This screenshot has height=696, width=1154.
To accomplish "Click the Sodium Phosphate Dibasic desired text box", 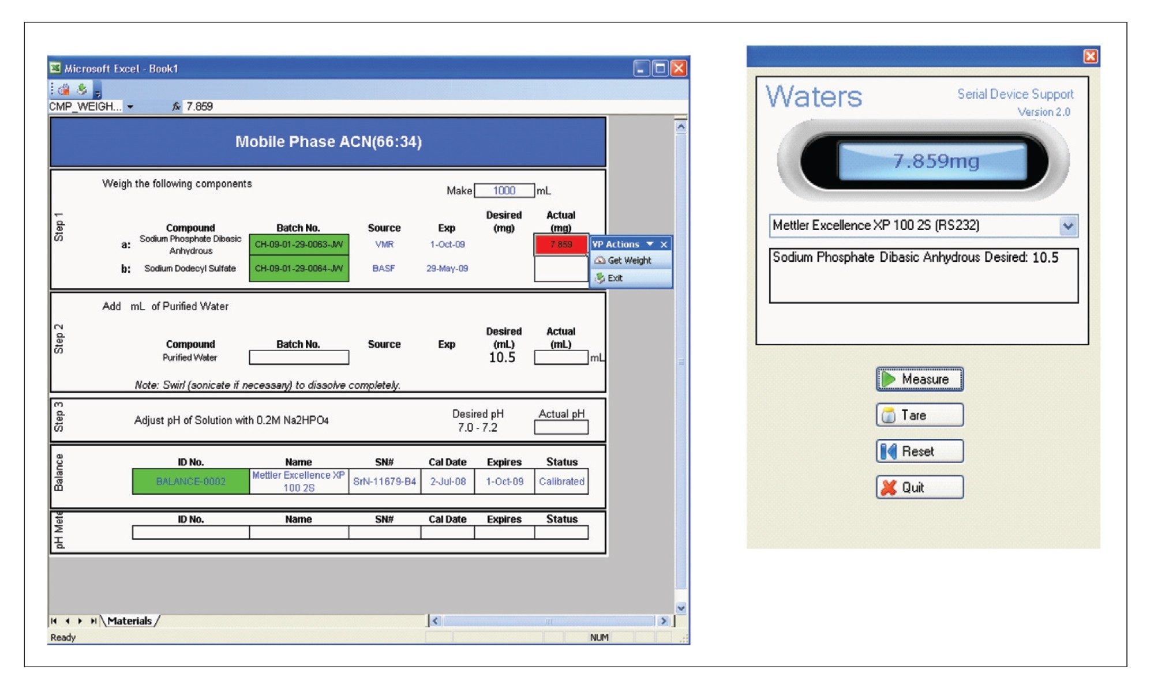I will point(924,276).
